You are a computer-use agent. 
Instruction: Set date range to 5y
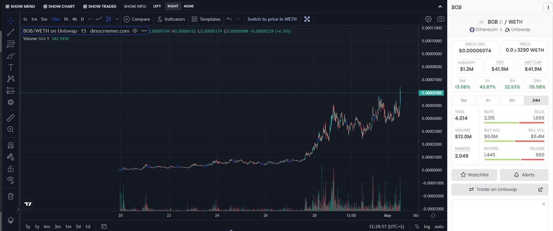pos(28,226)
